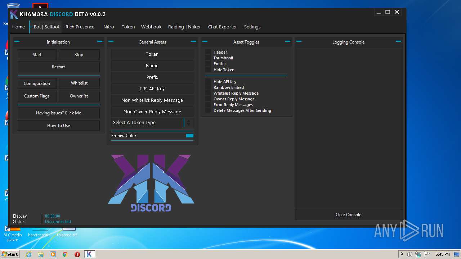Collapse Initialization panel with right dash
The image size is (461, 259).
pos(100,41)
